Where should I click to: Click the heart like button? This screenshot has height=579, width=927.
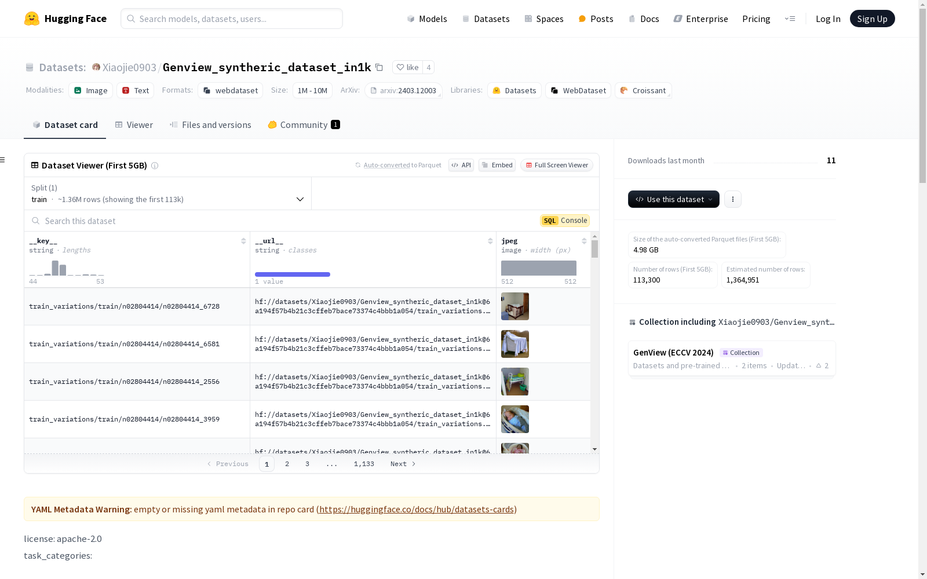pyautogui.click(x=407, y=67)
